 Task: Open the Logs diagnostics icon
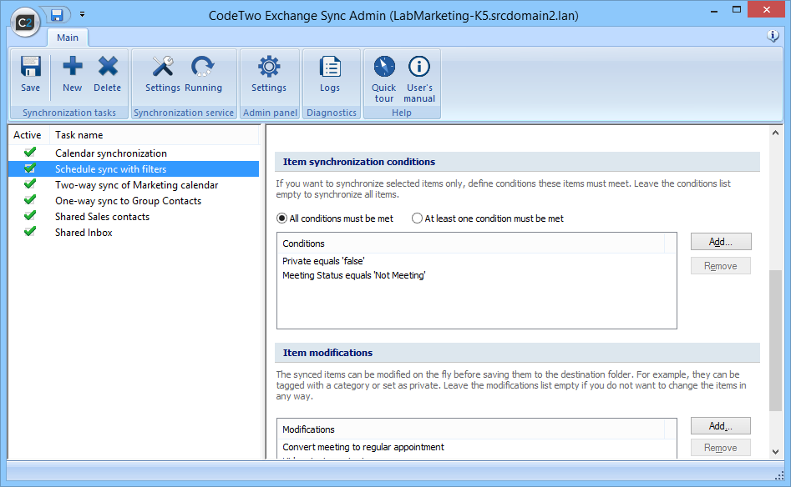pos(330,66)
